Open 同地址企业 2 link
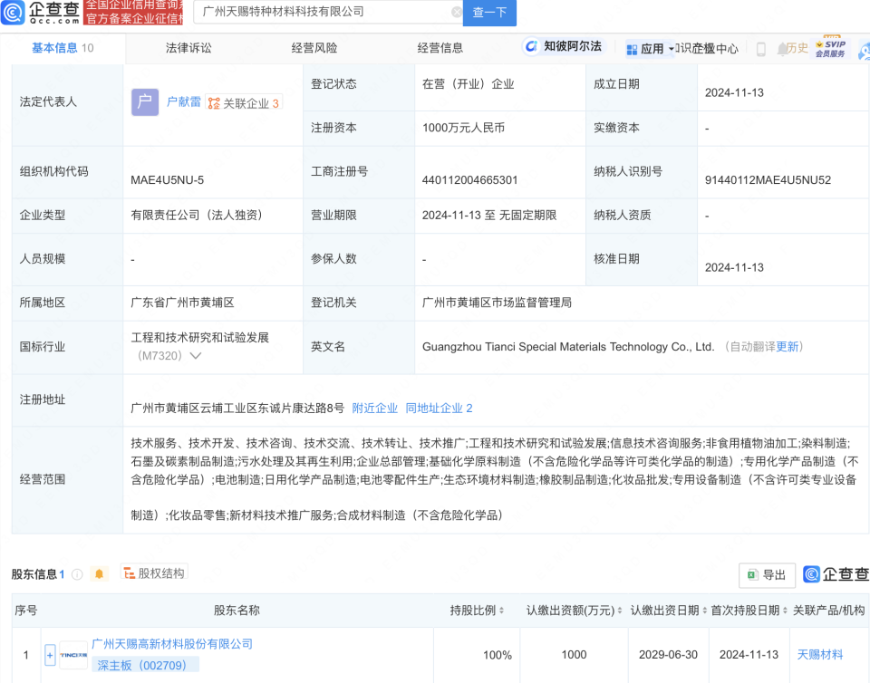870x683 pixels. click(x=439, y=409)
